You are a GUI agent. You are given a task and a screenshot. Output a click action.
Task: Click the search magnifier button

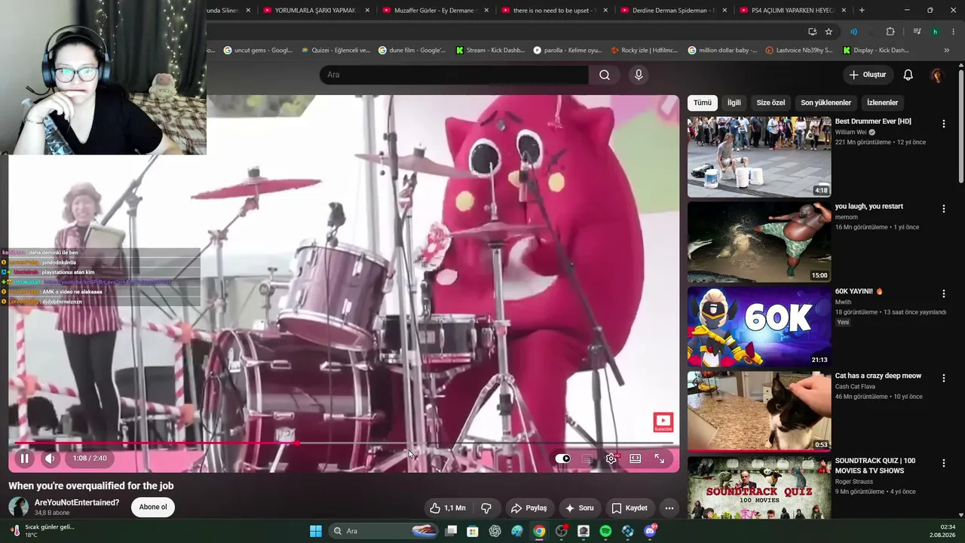(605, 75)
